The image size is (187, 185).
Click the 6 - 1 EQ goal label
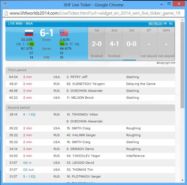pyautogui.click(x=29, y=114)
